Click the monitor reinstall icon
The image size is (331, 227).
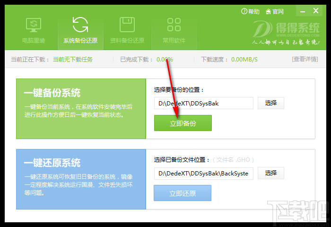34,25
